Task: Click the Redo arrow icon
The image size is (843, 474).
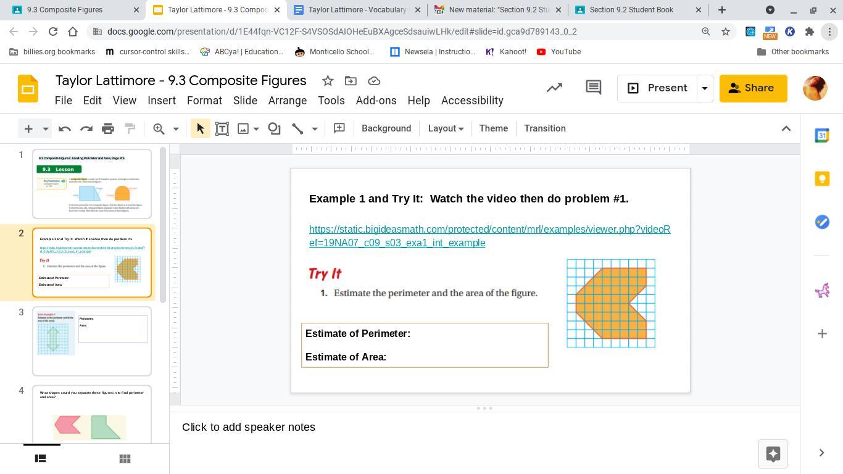Action: tap(86, 128)
